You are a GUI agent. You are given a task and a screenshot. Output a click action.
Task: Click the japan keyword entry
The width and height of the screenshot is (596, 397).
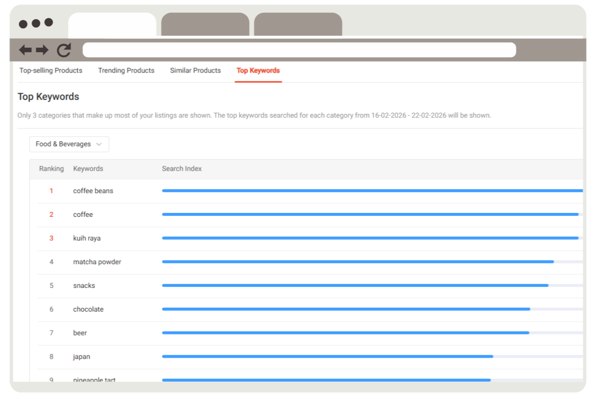click(x=81, y=357)
